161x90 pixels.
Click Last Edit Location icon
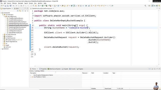tap(99, 6)
